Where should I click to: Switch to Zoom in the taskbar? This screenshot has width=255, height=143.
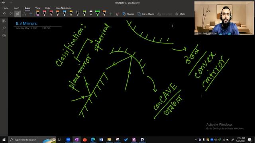(68, 139)
